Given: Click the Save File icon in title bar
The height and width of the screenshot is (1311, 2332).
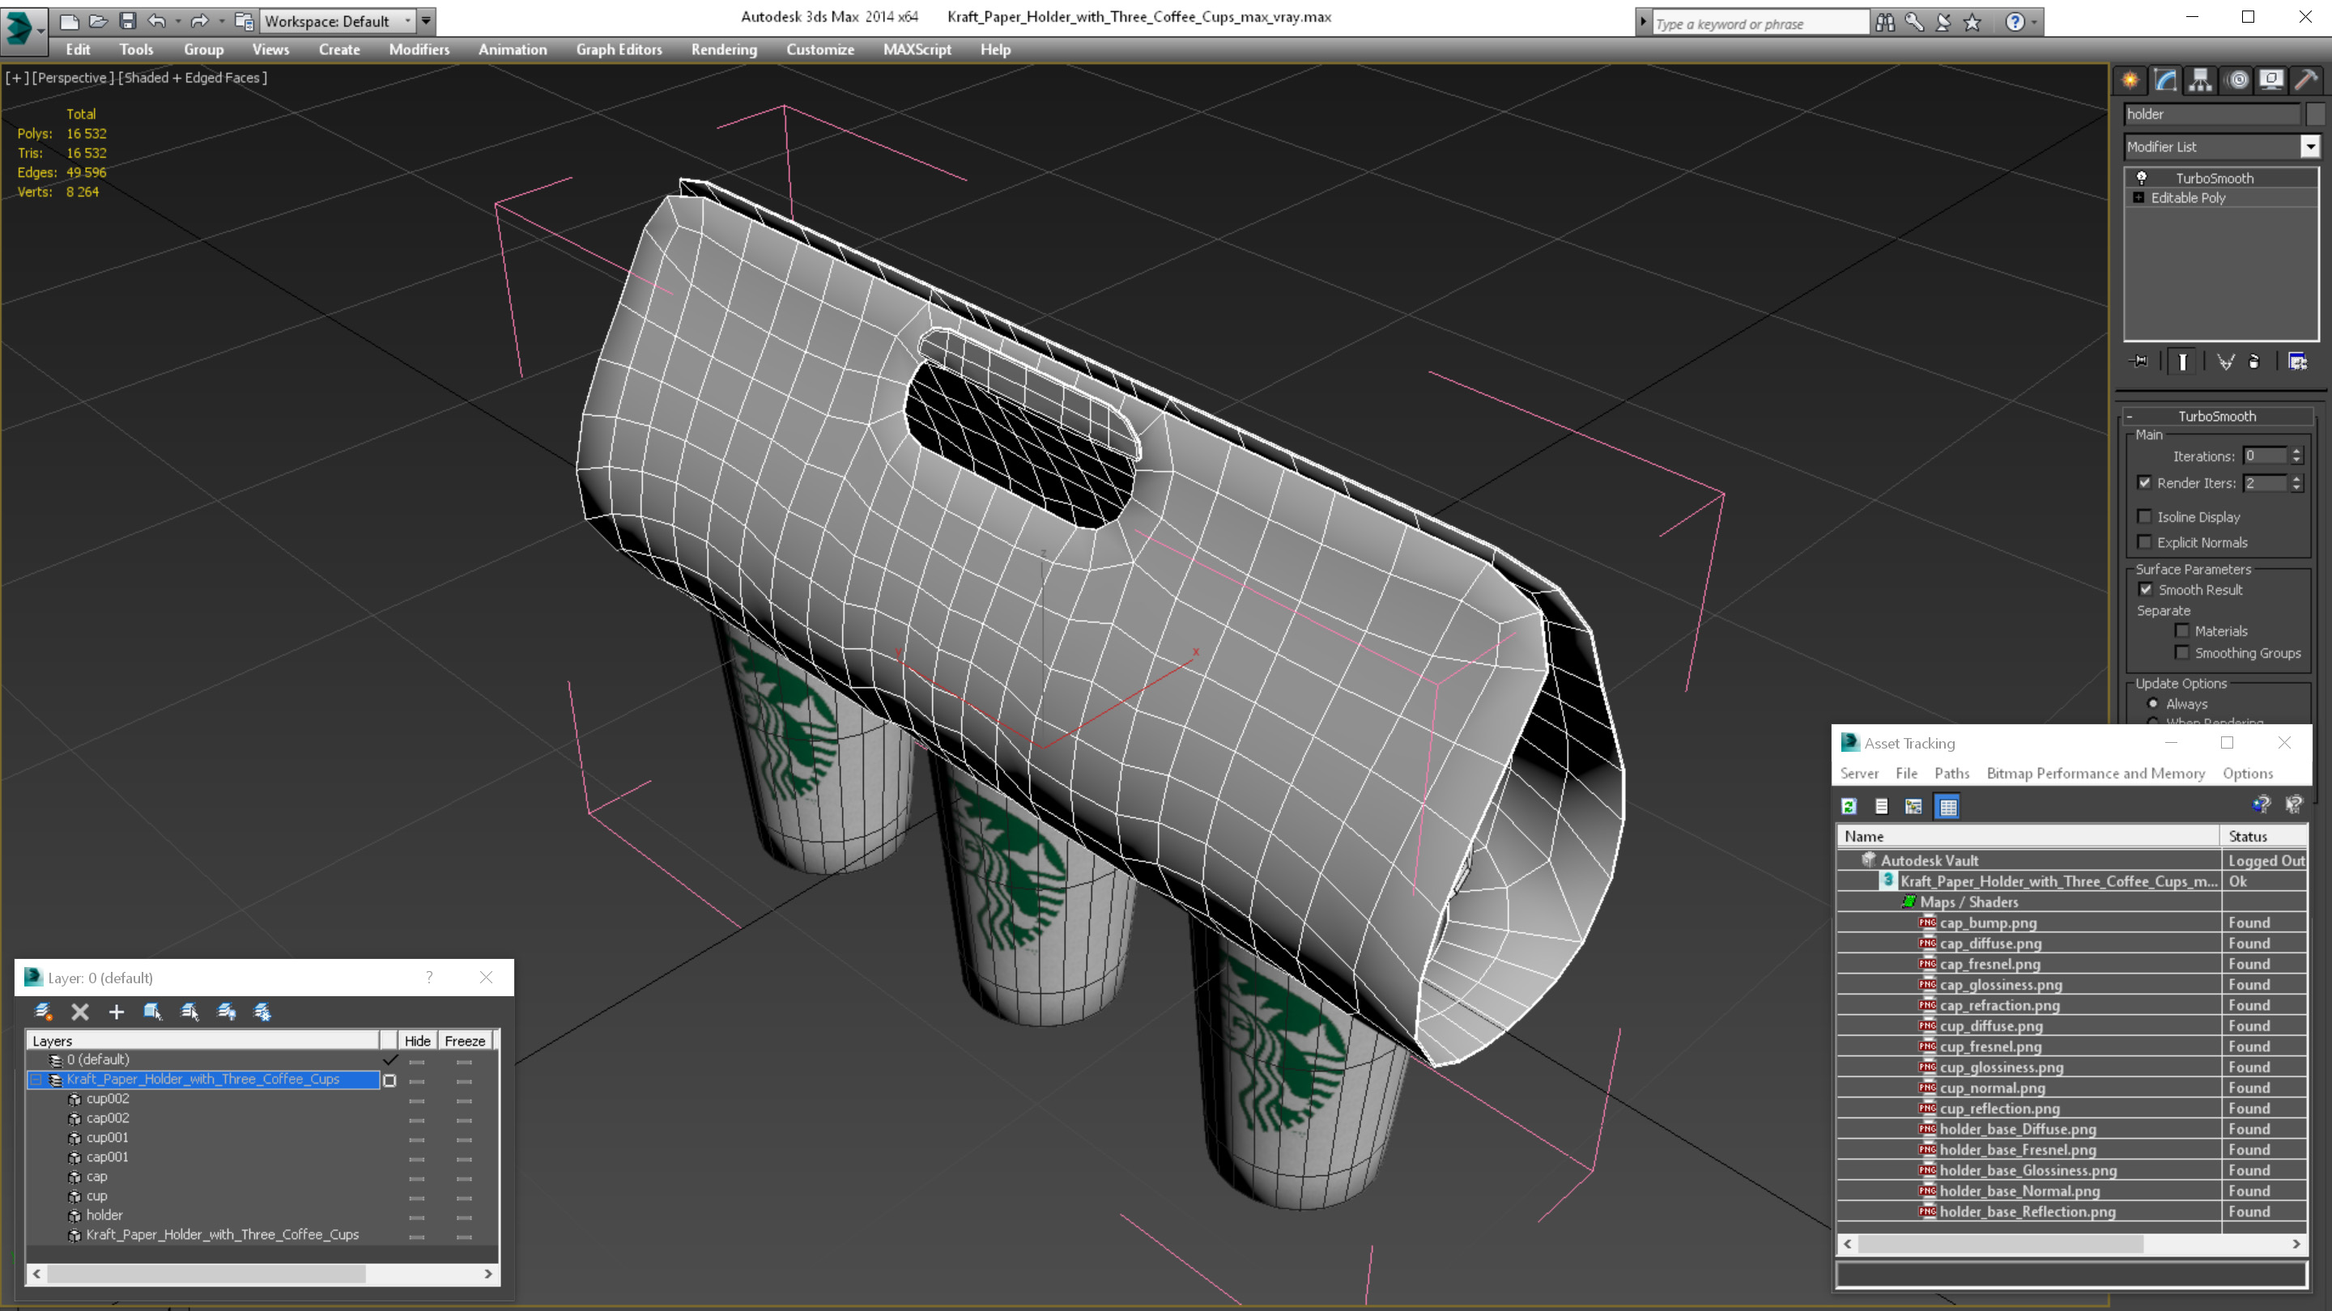Looking at the screenshot, I should pyautogui.click(x=128, y=20).
